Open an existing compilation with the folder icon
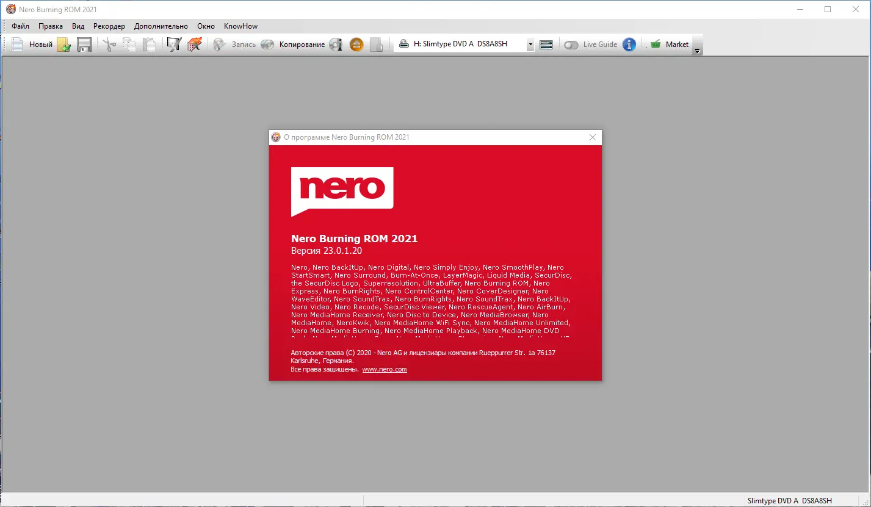This screenshot has width=871, height=507. tap(63, 45)
